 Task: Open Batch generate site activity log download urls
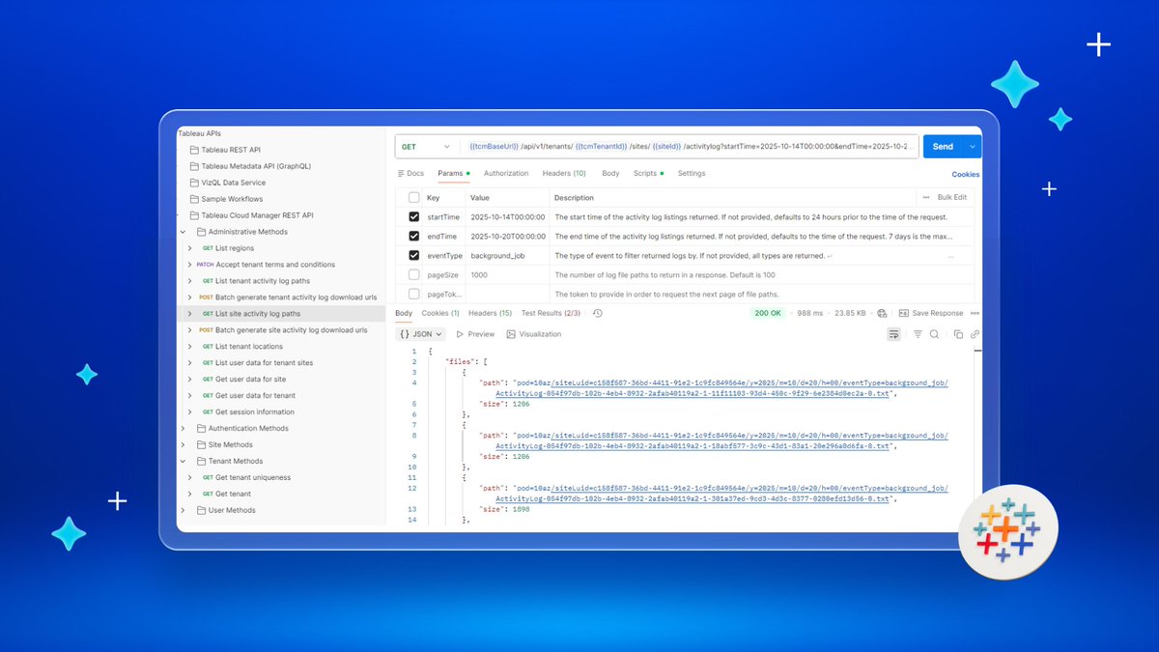pyautogui.click(x=291, y=330)
